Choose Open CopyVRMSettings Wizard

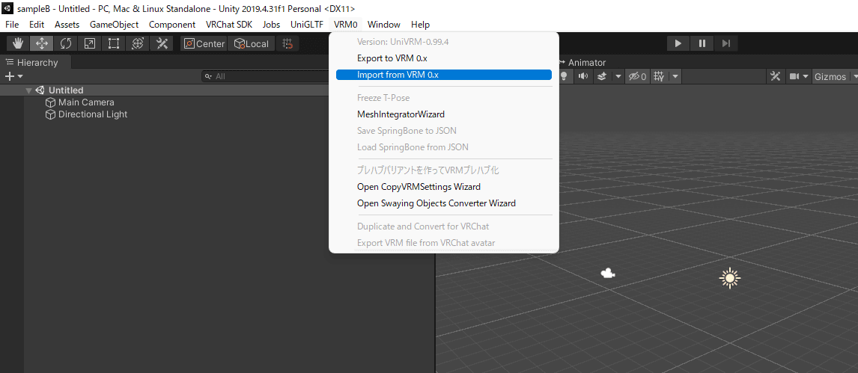tap(444, 187)
